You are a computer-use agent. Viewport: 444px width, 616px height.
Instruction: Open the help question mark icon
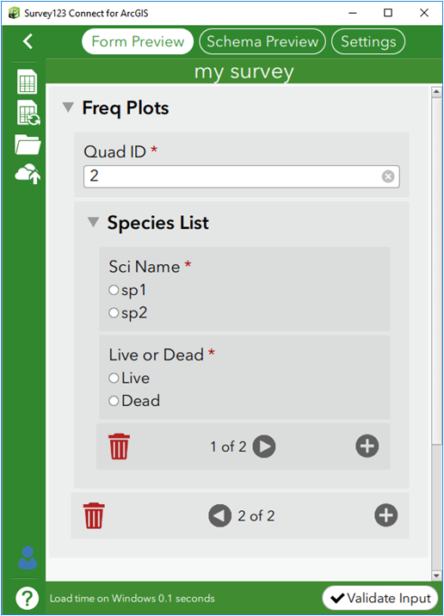[x=28, y=598]
